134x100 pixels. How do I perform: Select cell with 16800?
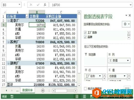pos(37,29)
